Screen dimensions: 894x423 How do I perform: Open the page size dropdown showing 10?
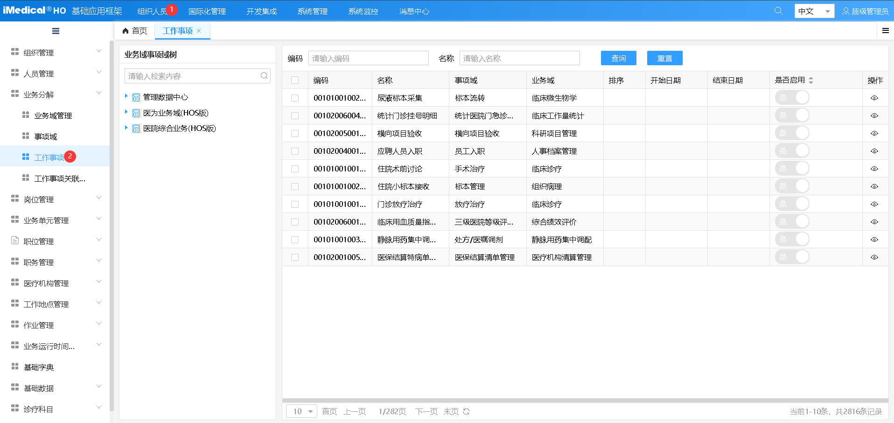tap(301, 411)
